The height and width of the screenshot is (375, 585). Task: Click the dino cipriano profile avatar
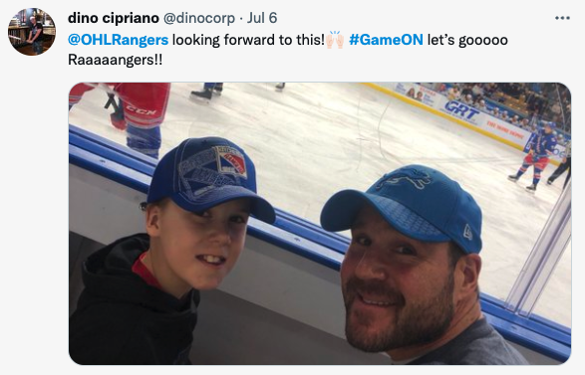[32, 32]
